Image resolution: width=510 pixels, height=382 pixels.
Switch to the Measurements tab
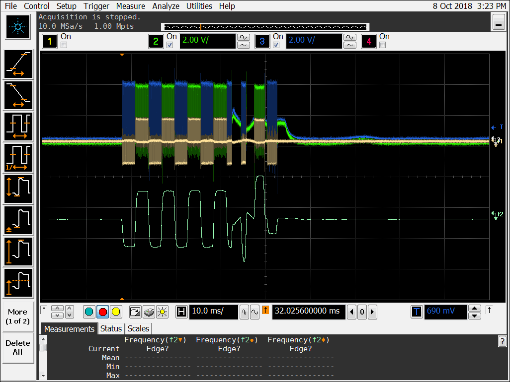click(69, 329)
